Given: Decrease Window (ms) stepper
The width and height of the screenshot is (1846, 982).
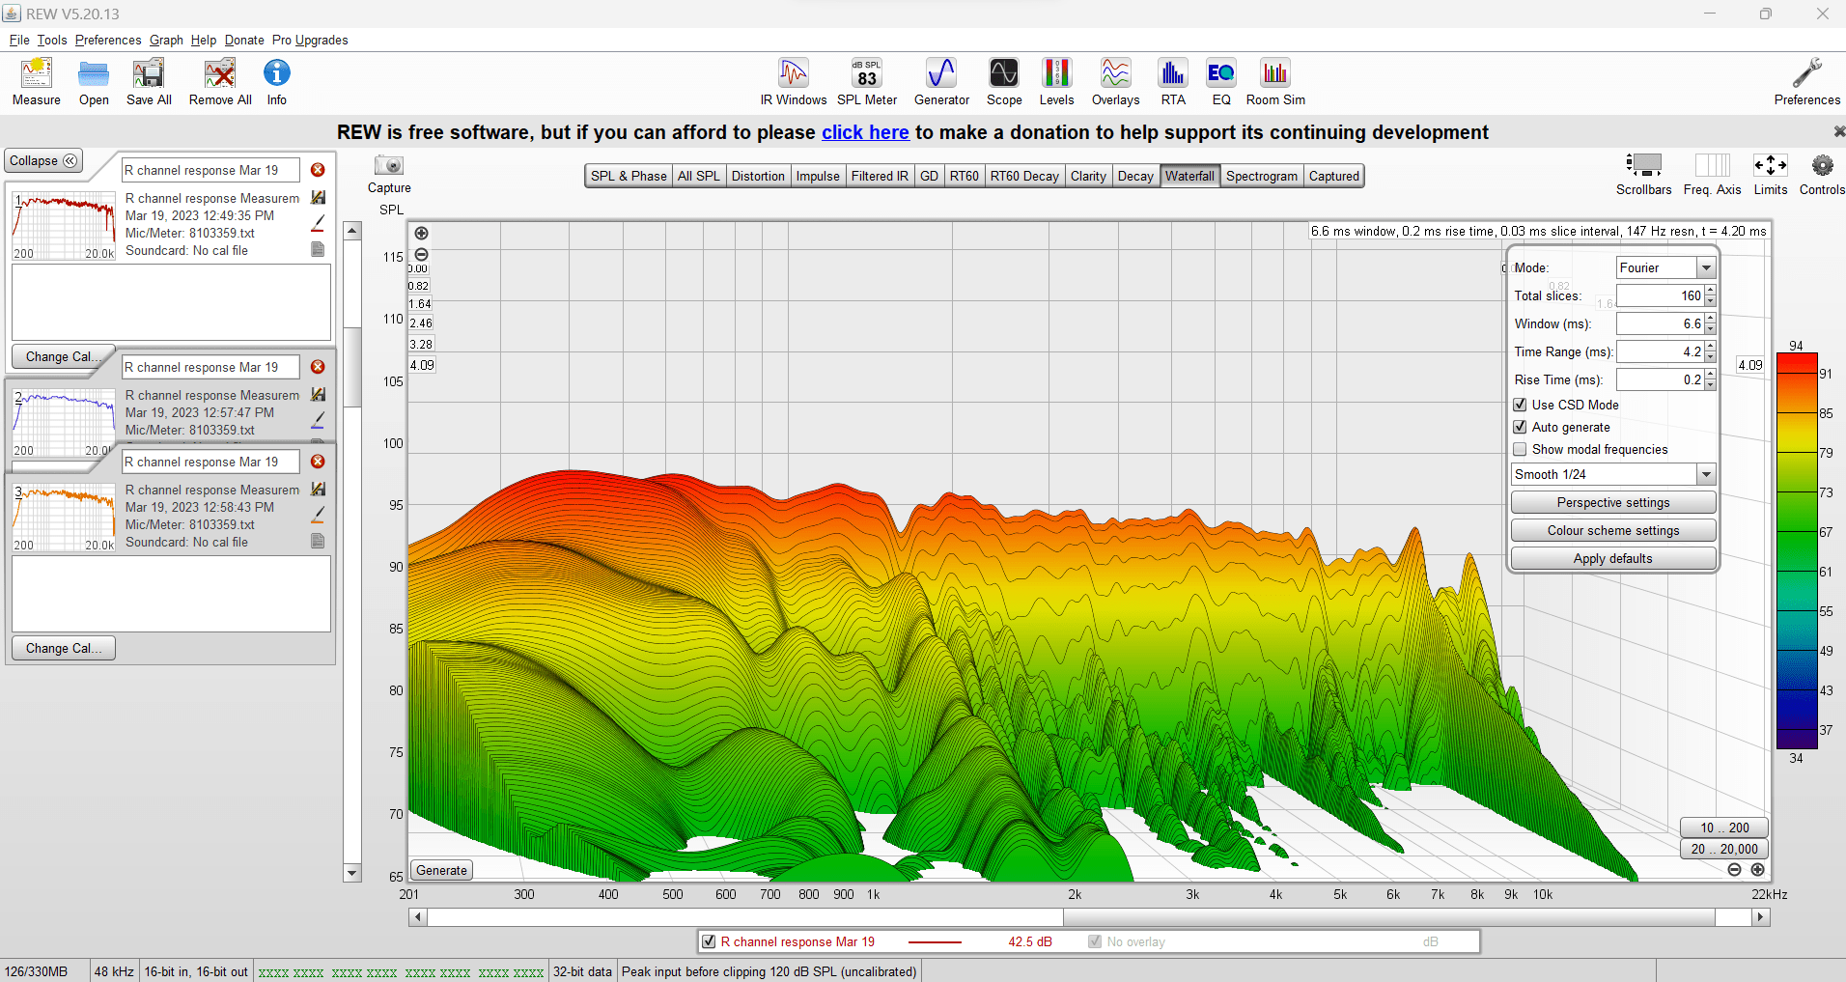Looking at the screenshot, I should click(1710, 329).
